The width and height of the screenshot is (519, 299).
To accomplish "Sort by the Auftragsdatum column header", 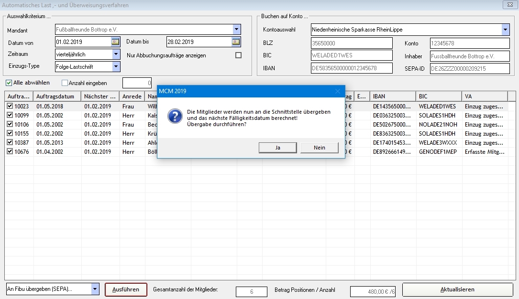I will coord(57,96).
